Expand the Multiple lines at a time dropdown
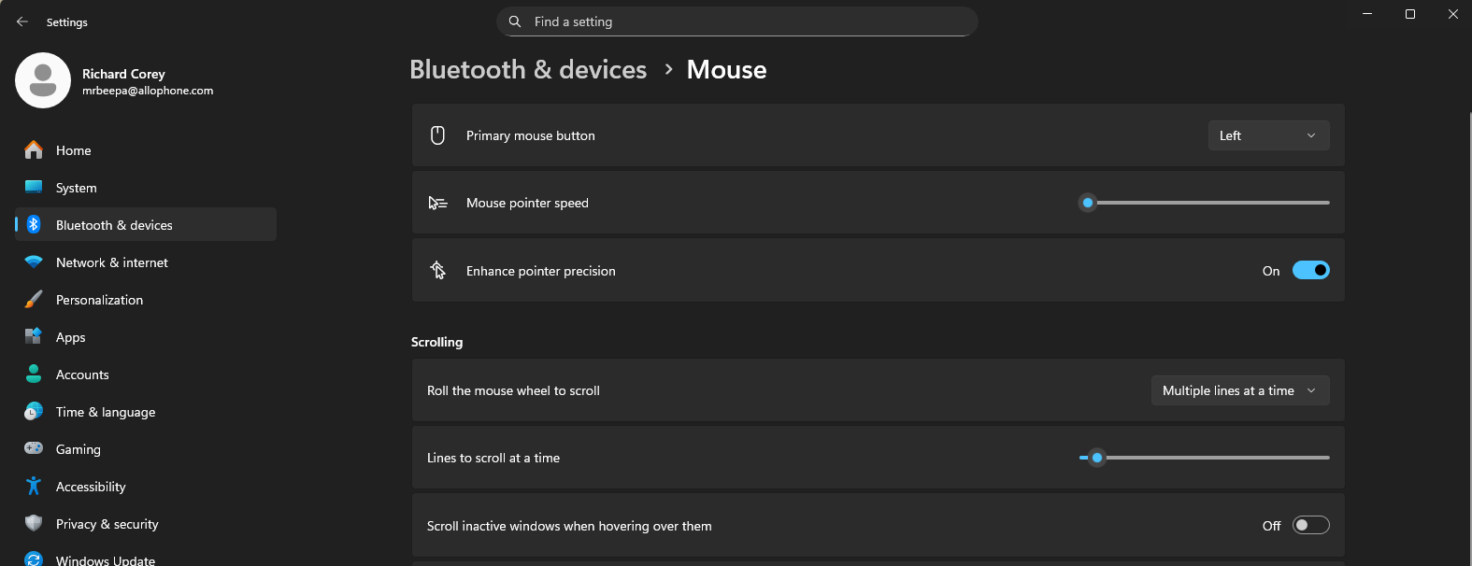Viewport: 1472px width, 566px height. (1240, 390)
